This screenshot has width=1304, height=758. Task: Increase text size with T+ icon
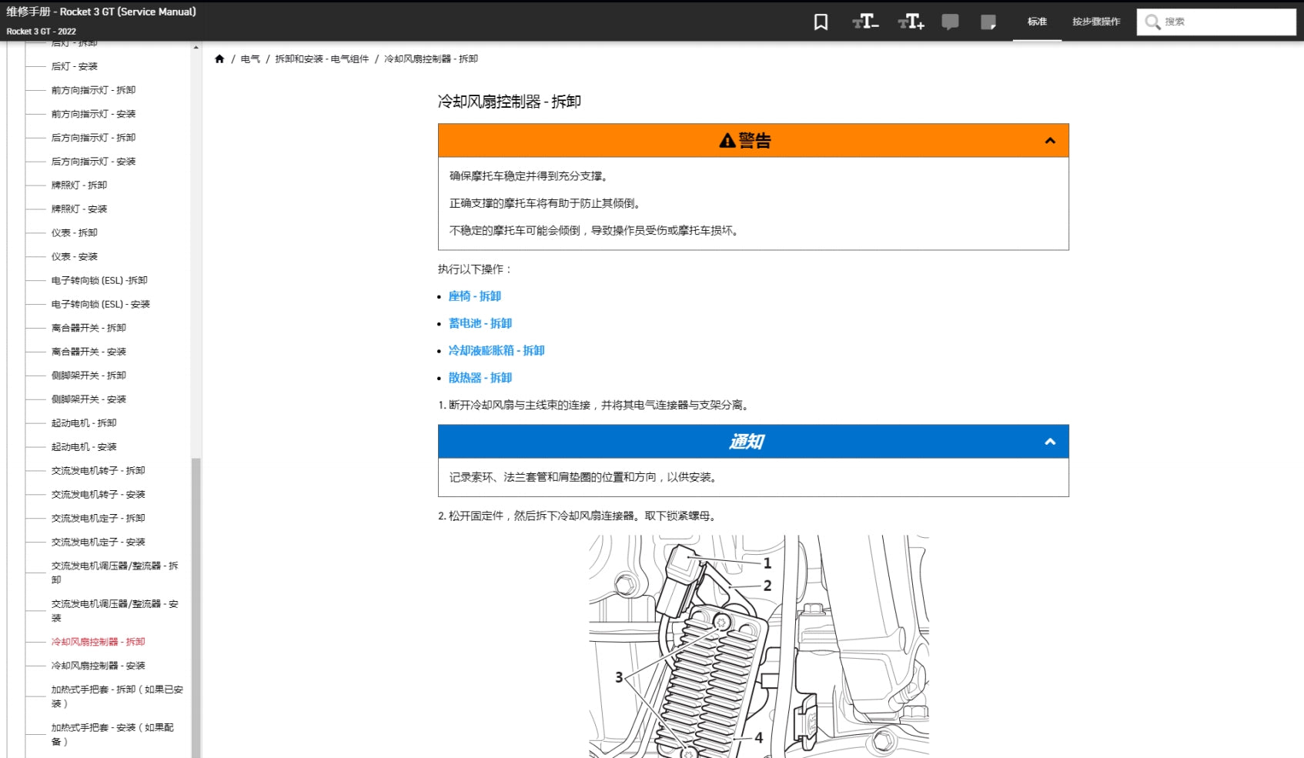(911, 22)
